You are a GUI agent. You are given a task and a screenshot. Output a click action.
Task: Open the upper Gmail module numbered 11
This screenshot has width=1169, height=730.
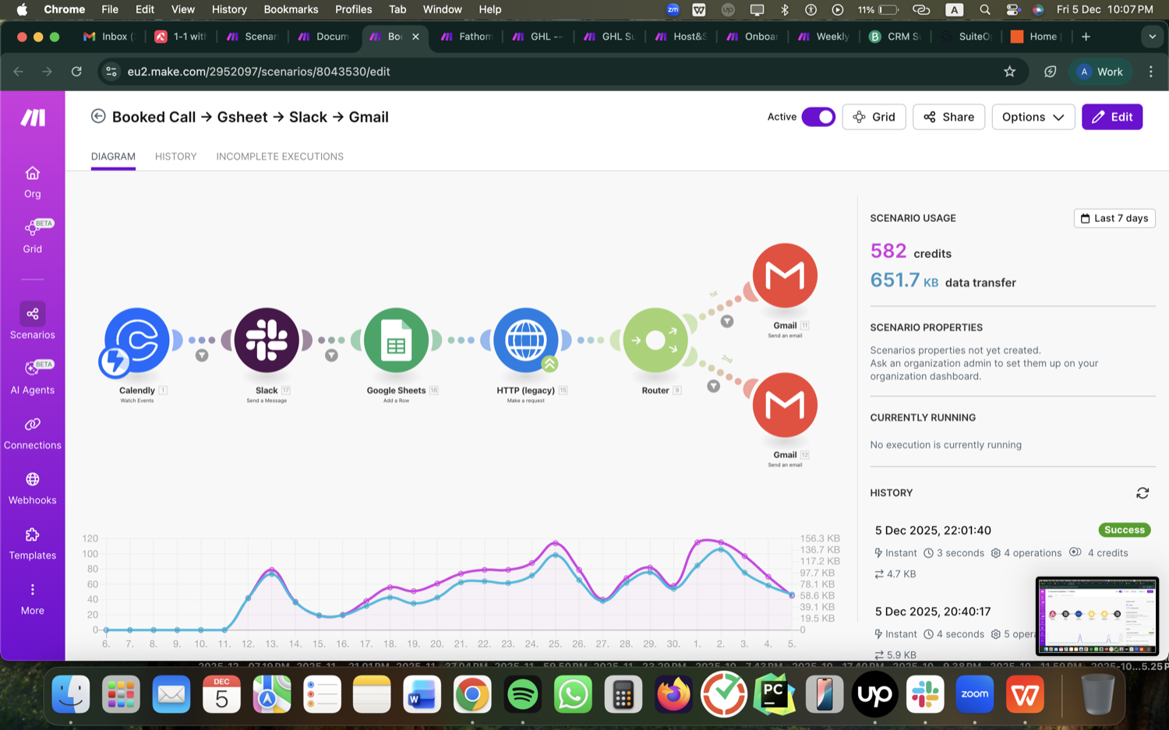point(785,275)
